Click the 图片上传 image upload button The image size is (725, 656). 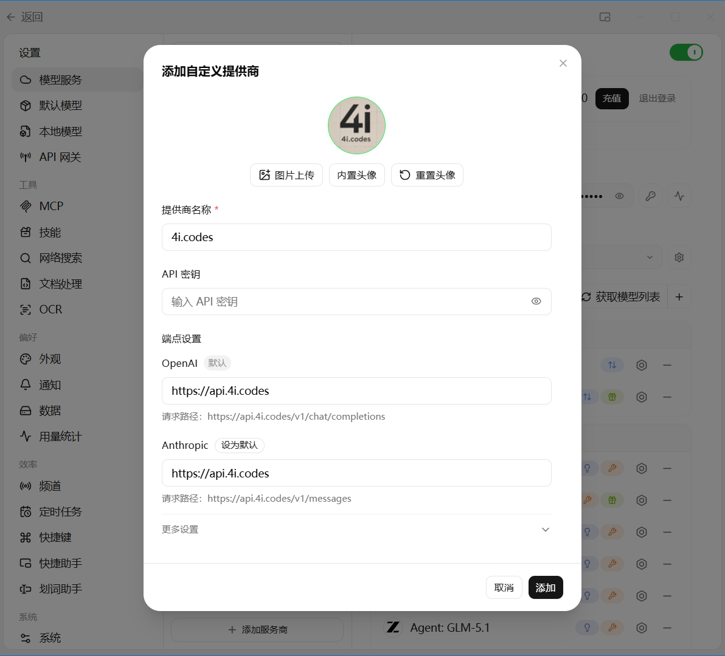286,175
